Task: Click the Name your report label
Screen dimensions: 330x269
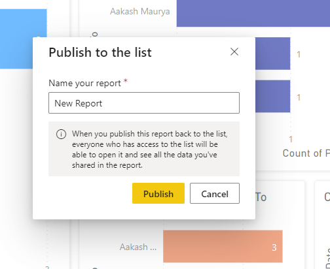Action: coord(84,83)
